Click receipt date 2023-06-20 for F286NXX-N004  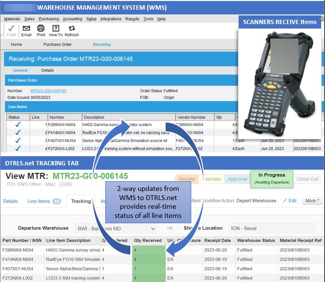pos(215,250)
